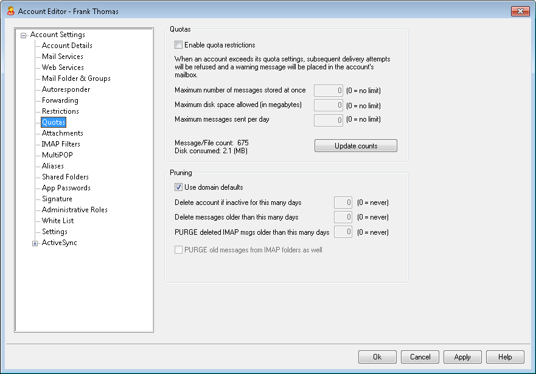Image resolution: width=536 pixels, height=374 pixels.
Task: Open the White List page
Action: tap(58, 221)
